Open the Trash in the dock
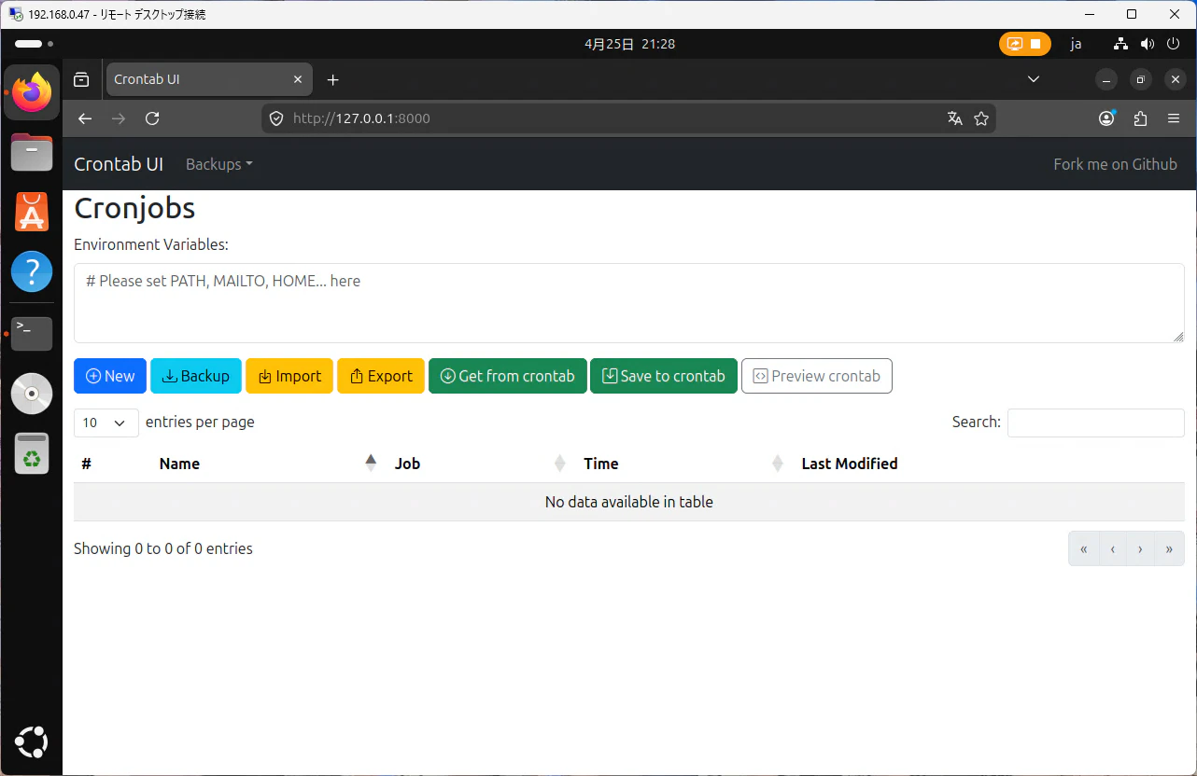Image resolution: width=1197 pixels, height=776 pixels. tap(32, 454)
